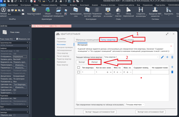Open the Квартирография ribbon tool
This screenshot has height=117, width=179.
tap(34, 11)
